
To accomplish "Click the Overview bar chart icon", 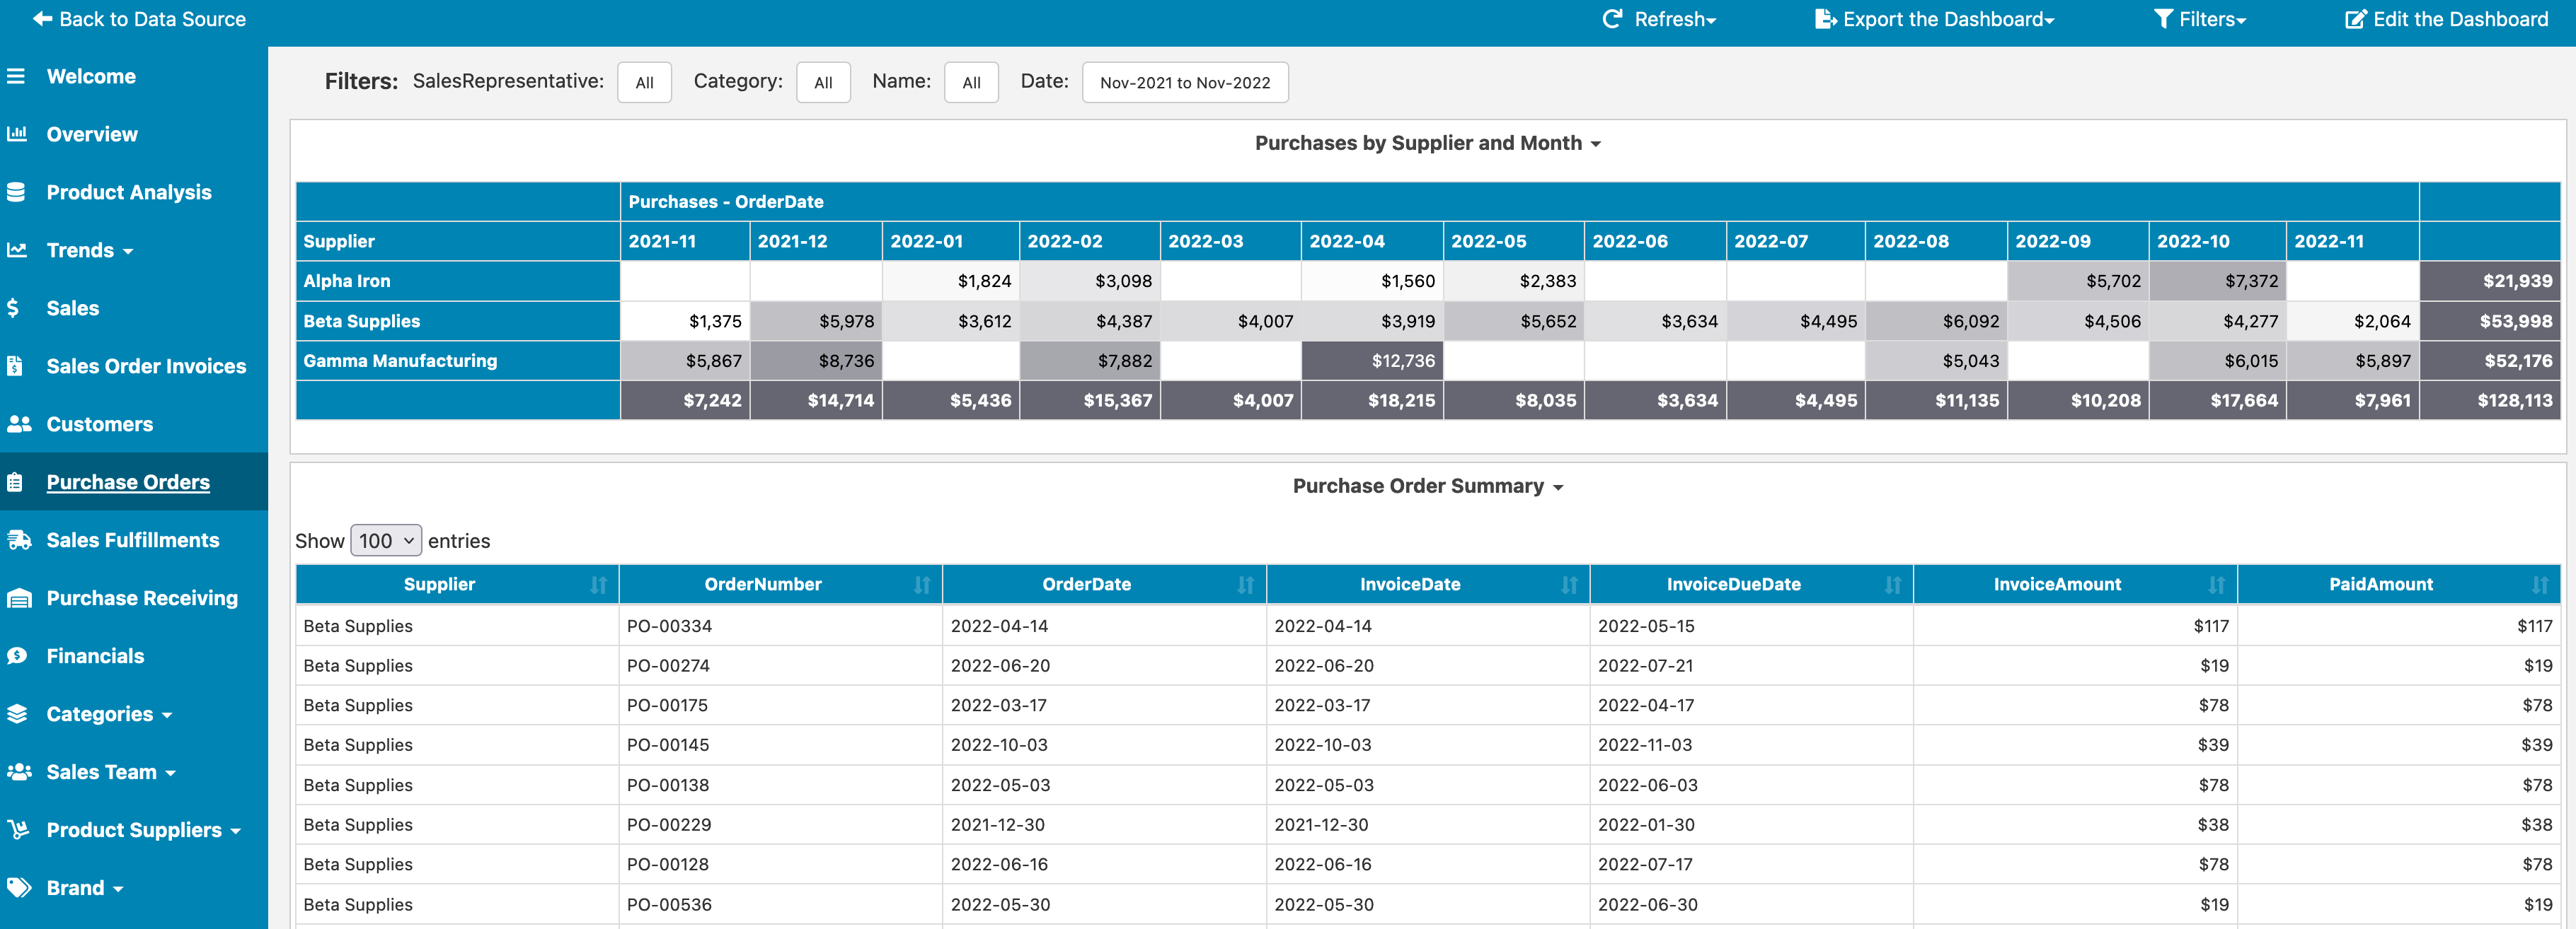I will [x=16, y=134].
